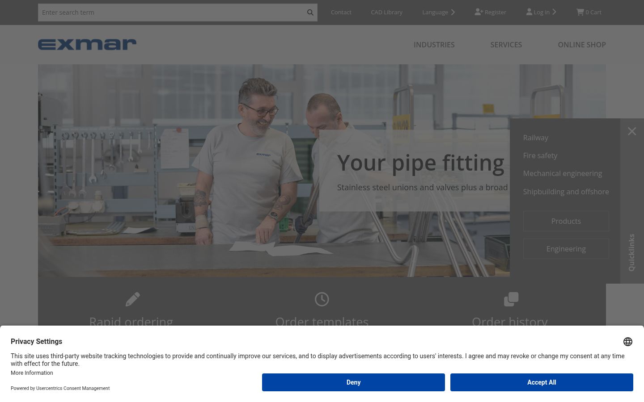Click the Log in person icon
Image resolution: width=644 pixels, height=402 pixels.
[529, 12]
